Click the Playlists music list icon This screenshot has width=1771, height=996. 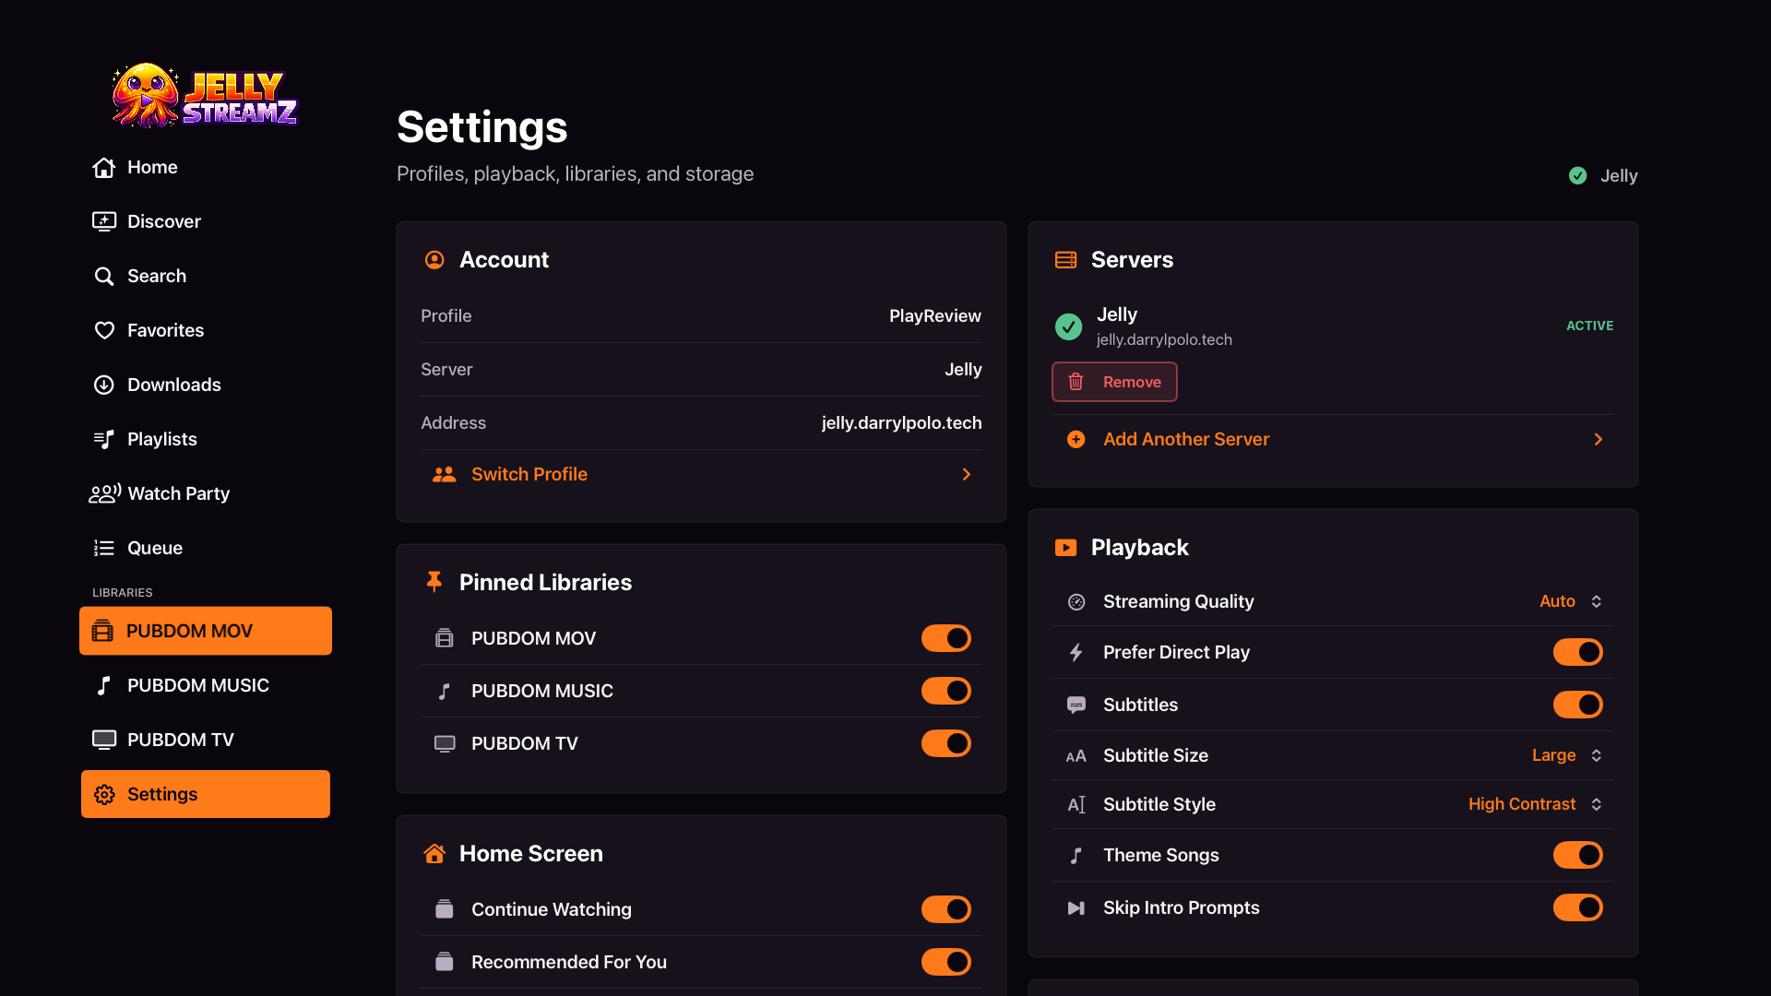[104, 439]
